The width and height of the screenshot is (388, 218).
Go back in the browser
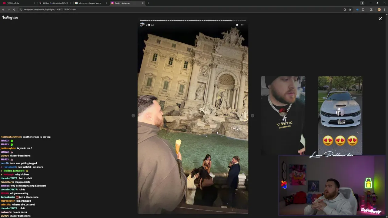coord(3,9)
